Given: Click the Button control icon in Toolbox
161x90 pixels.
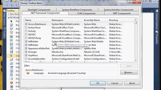Looking at the screenshot, I should click(11, 36).
